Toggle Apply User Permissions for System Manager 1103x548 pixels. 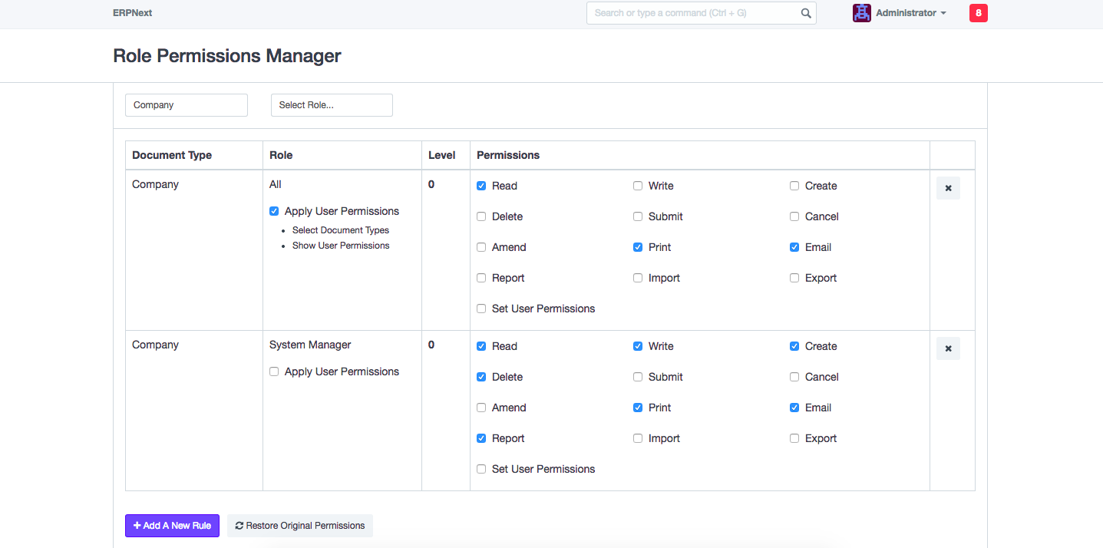click(x=274, y=371)
